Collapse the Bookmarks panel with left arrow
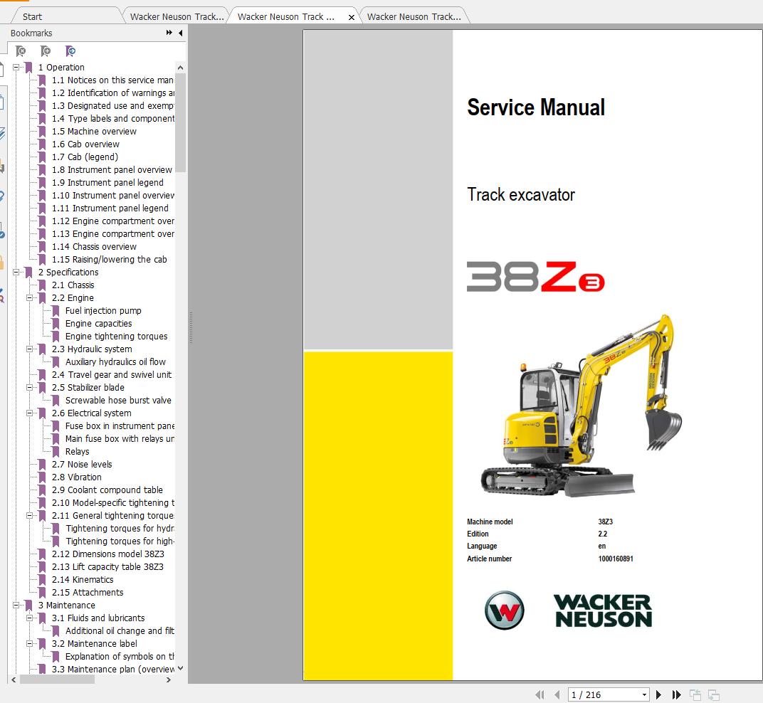 (x=181, y=33)
